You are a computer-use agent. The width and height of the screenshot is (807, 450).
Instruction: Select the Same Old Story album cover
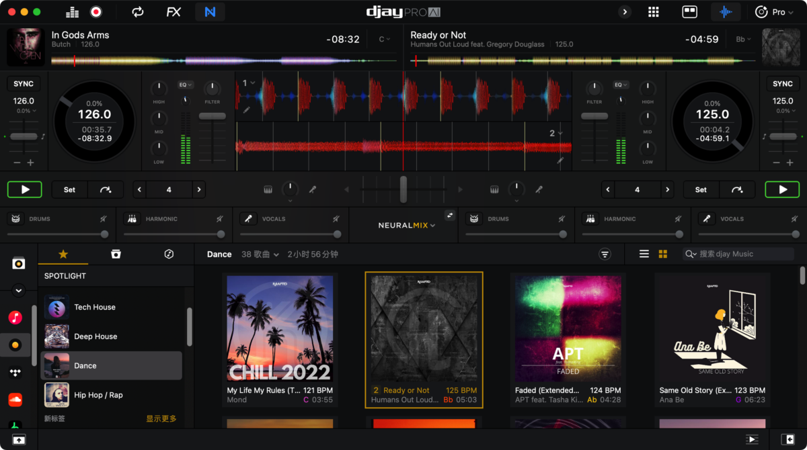coord(713,328)
